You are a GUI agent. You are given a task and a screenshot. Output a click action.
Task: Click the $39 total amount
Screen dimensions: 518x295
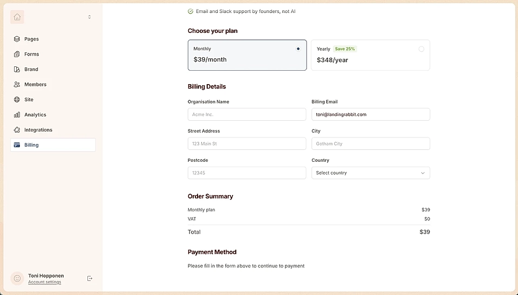pos(425,232)
